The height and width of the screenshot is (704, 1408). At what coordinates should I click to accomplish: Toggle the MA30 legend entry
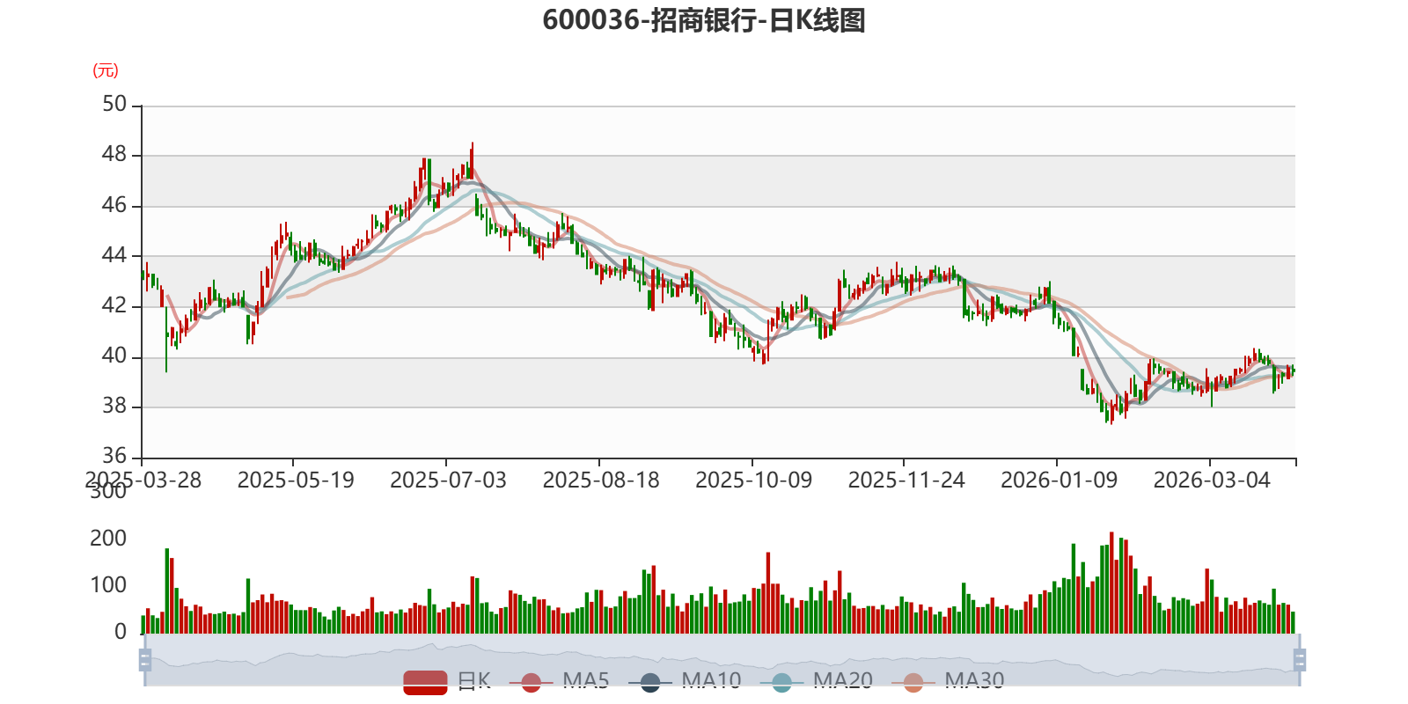click(948, 681)
